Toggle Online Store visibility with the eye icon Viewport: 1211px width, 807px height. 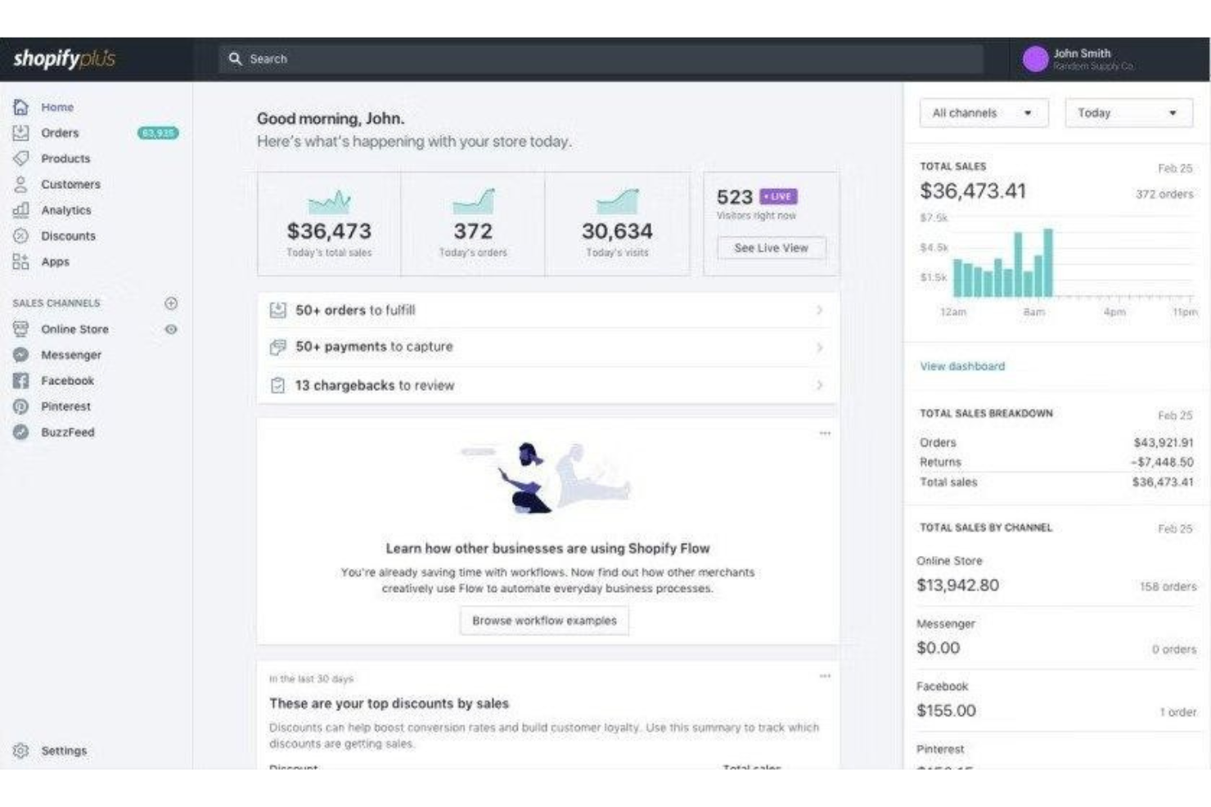pos(170,329)
